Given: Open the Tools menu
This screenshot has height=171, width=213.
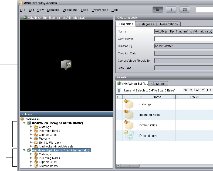Looking at the screenshot, I should point(84,10).
